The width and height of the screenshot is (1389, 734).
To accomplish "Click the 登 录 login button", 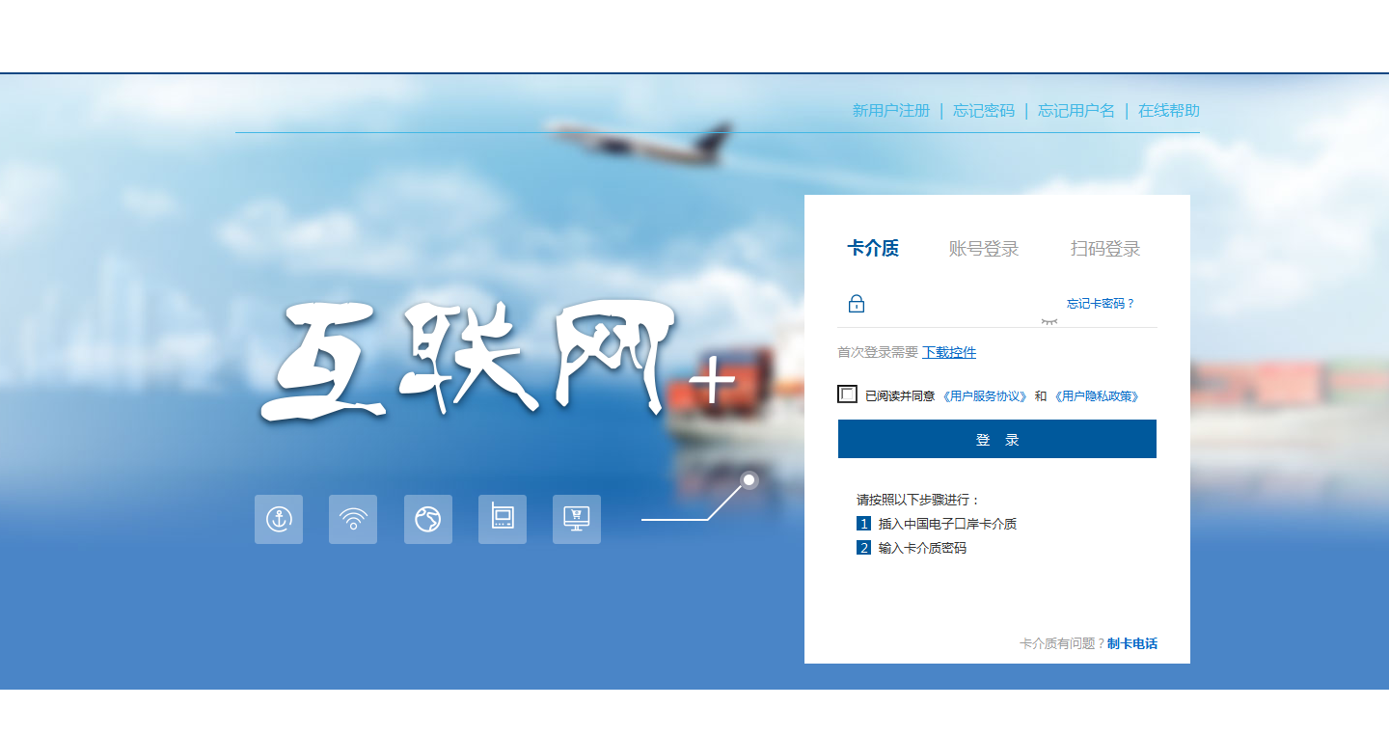I will coord(996,438).
